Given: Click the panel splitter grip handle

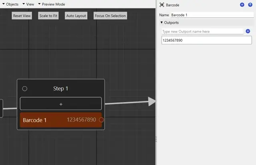Looking at the screenshot, I should click(156, 139).
